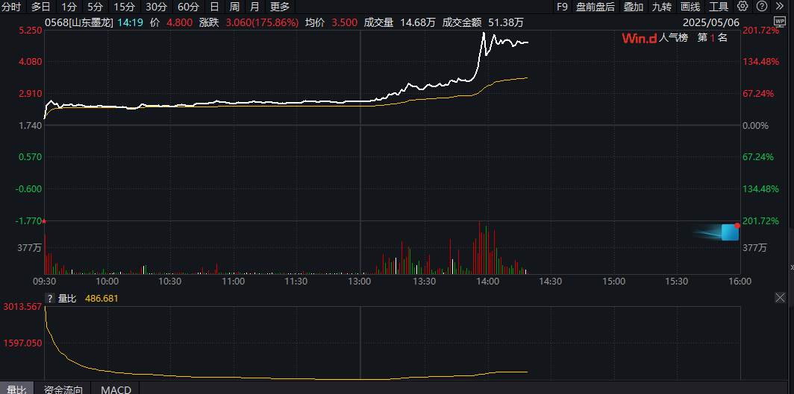The width and height of the screenshot is (794, 394).
Task: Click the red star marker on price axis
Action: [44, 221]
